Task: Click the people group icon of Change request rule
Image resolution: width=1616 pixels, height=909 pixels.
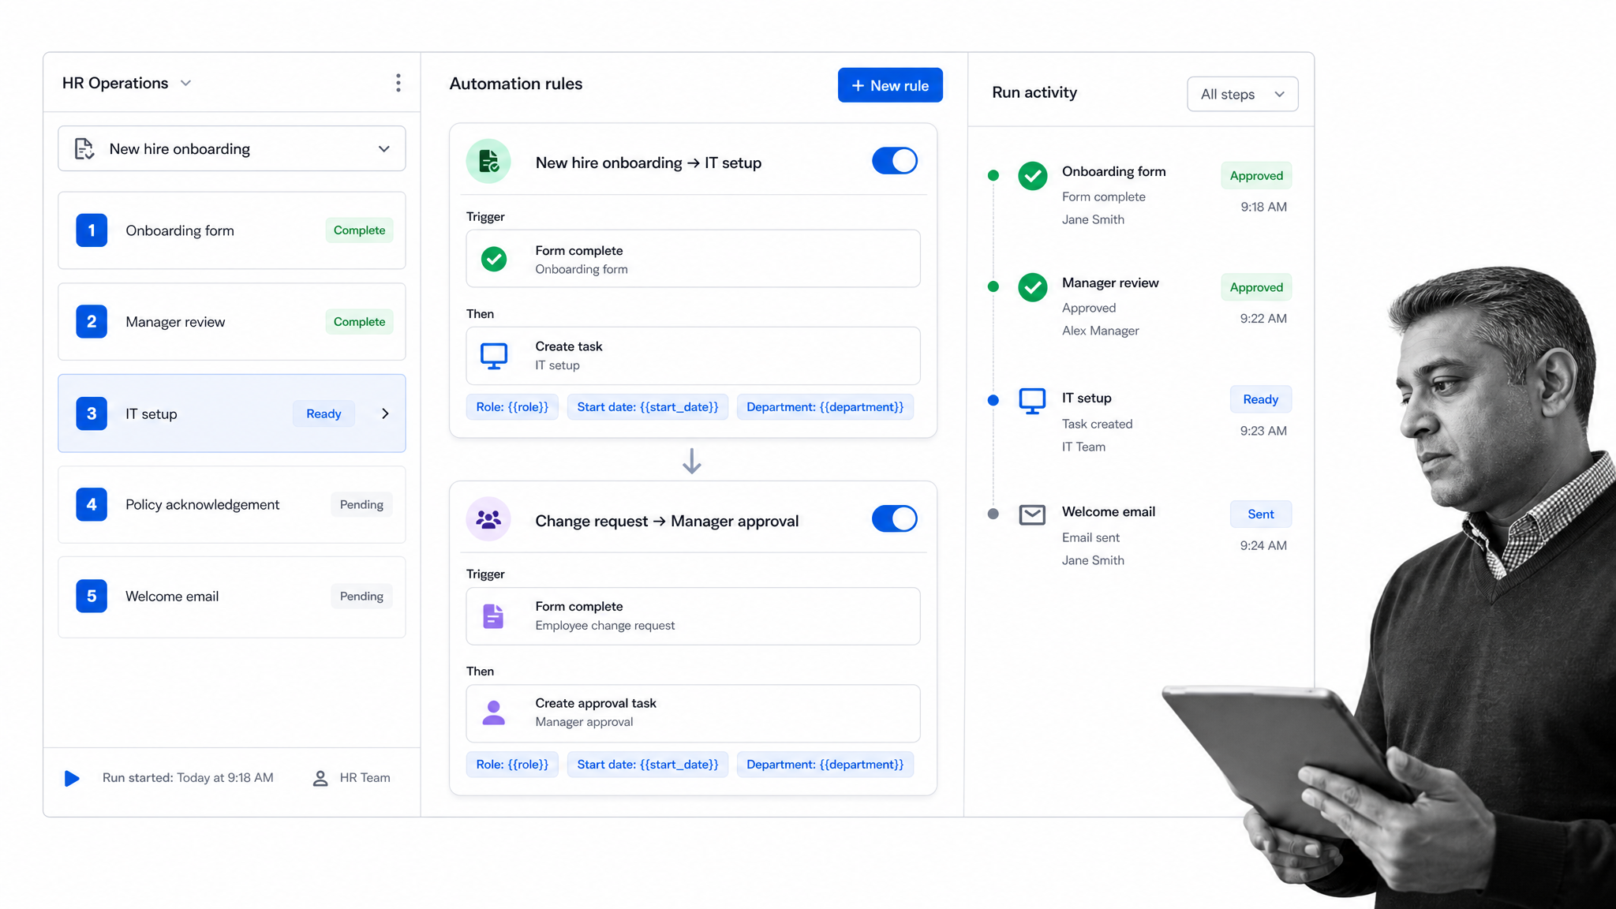Action: click(x=488, y=519)
